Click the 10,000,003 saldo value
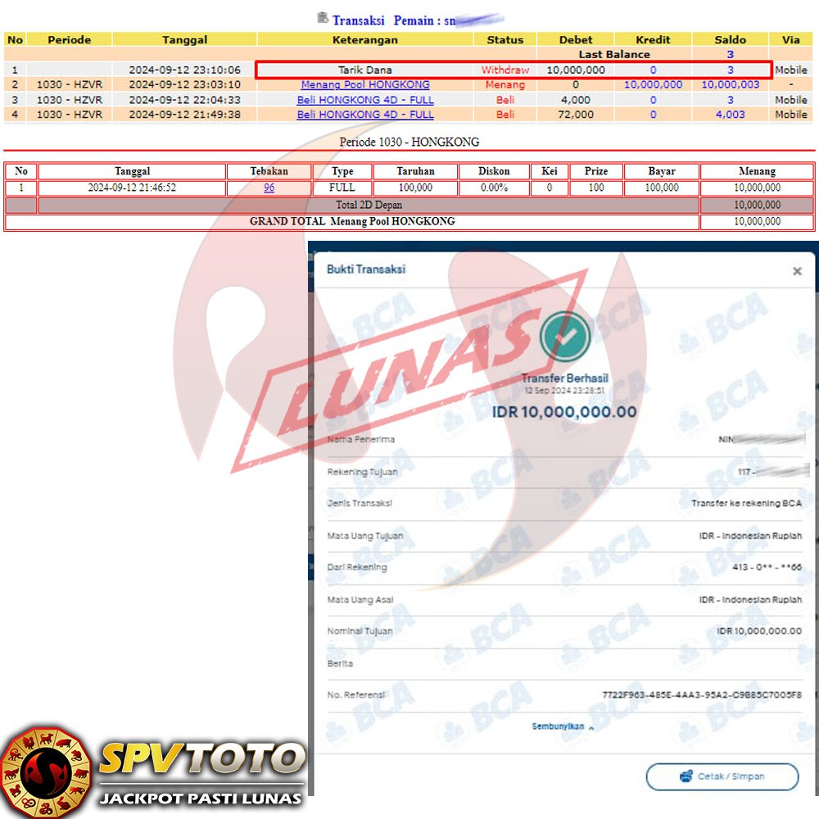Image resolution: width=819 pixels, height=819 pixels. pos(730,85)
